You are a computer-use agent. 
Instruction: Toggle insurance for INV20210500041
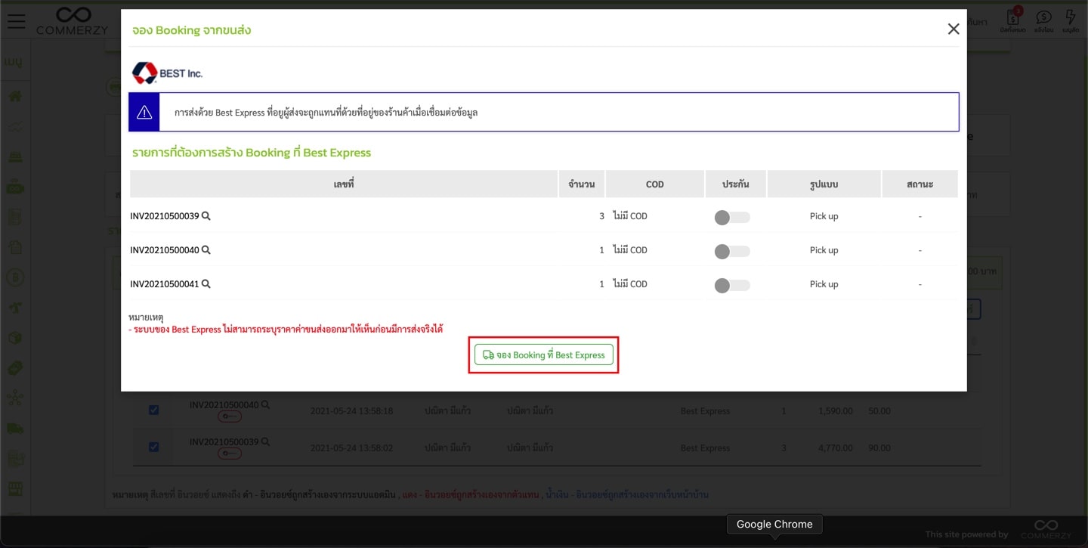[x=732, y=286]
